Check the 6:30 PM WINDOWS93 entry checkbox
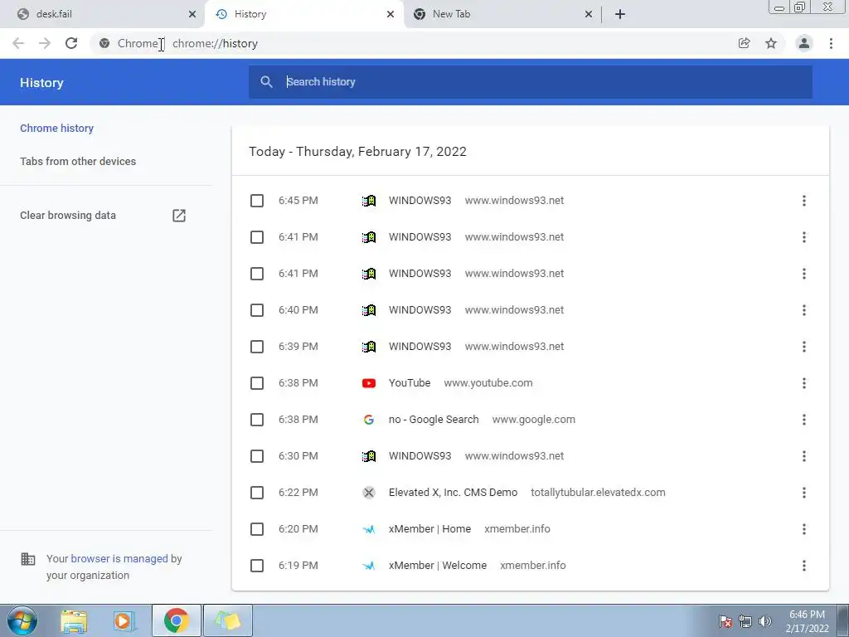Viewport: 849px width, 637px height. coord(257,456)
